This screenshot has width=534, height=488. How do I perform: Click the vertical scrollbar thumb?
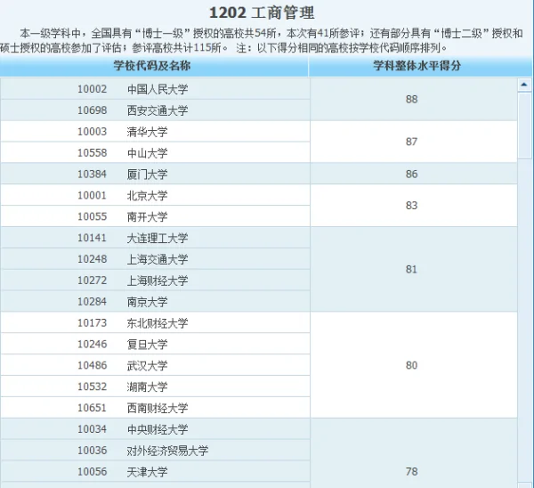(524, 125)
